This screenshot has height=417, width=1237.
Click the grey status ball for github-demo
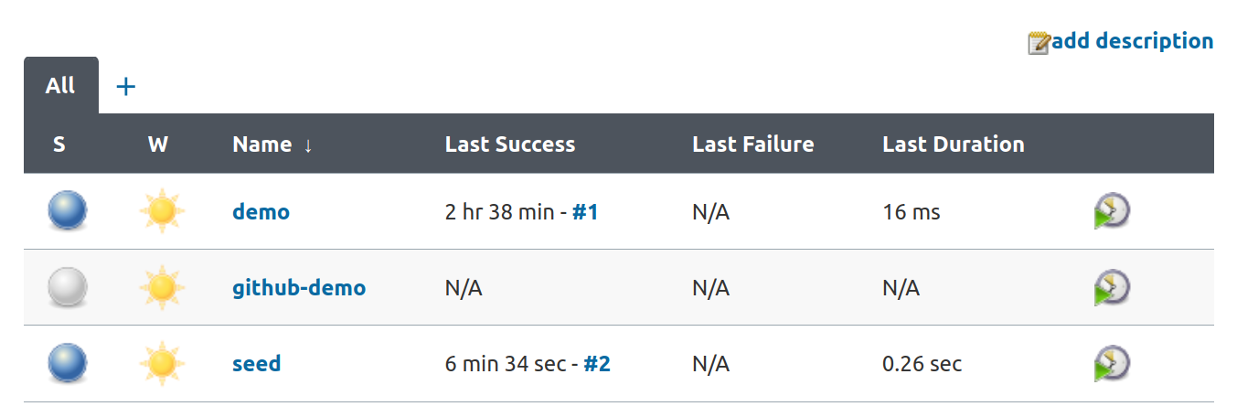(x=68, y=287)
